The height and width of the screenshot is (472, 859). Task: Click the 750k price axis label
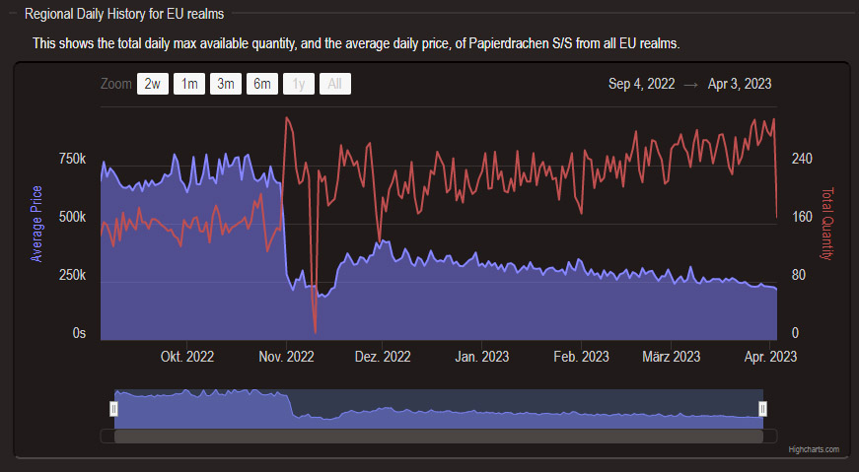[x=72, y=160]
